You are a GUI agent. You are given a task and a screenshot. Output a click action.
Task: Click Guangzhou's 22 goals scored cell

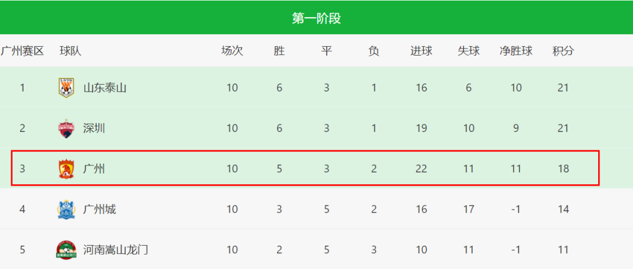pos(421,169)
